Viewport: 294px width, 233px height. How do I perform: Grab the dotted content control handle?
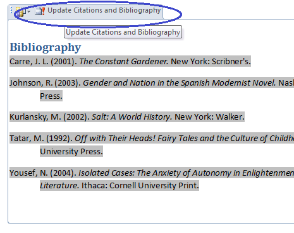[11, 11]
